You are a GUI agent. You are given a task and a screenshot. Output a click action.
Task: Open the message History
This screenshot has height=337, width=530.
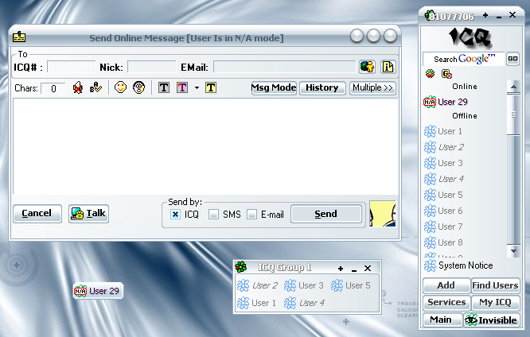pos(322,87)
